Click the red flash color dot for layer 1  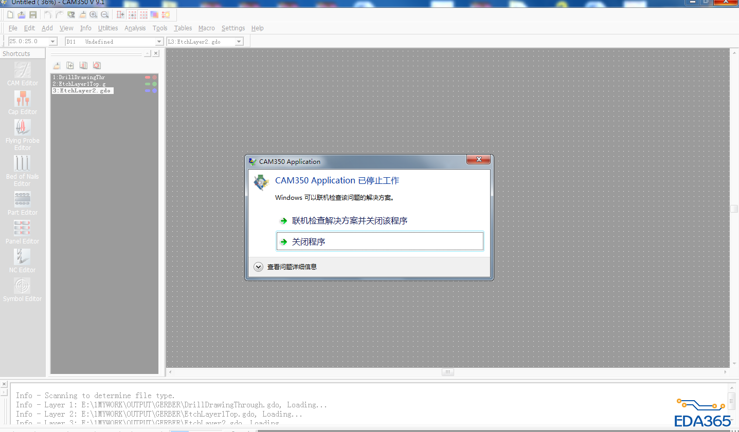point(154,77)
